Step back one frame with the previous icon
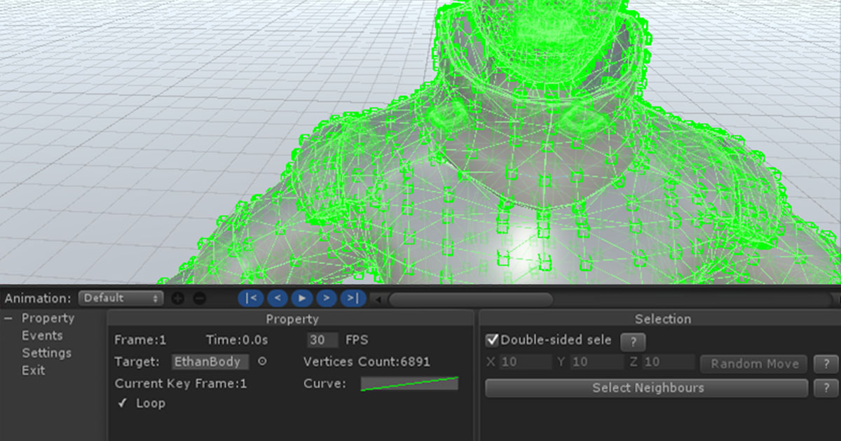Viewport: 841px width, 441px height. pos(277,298)
